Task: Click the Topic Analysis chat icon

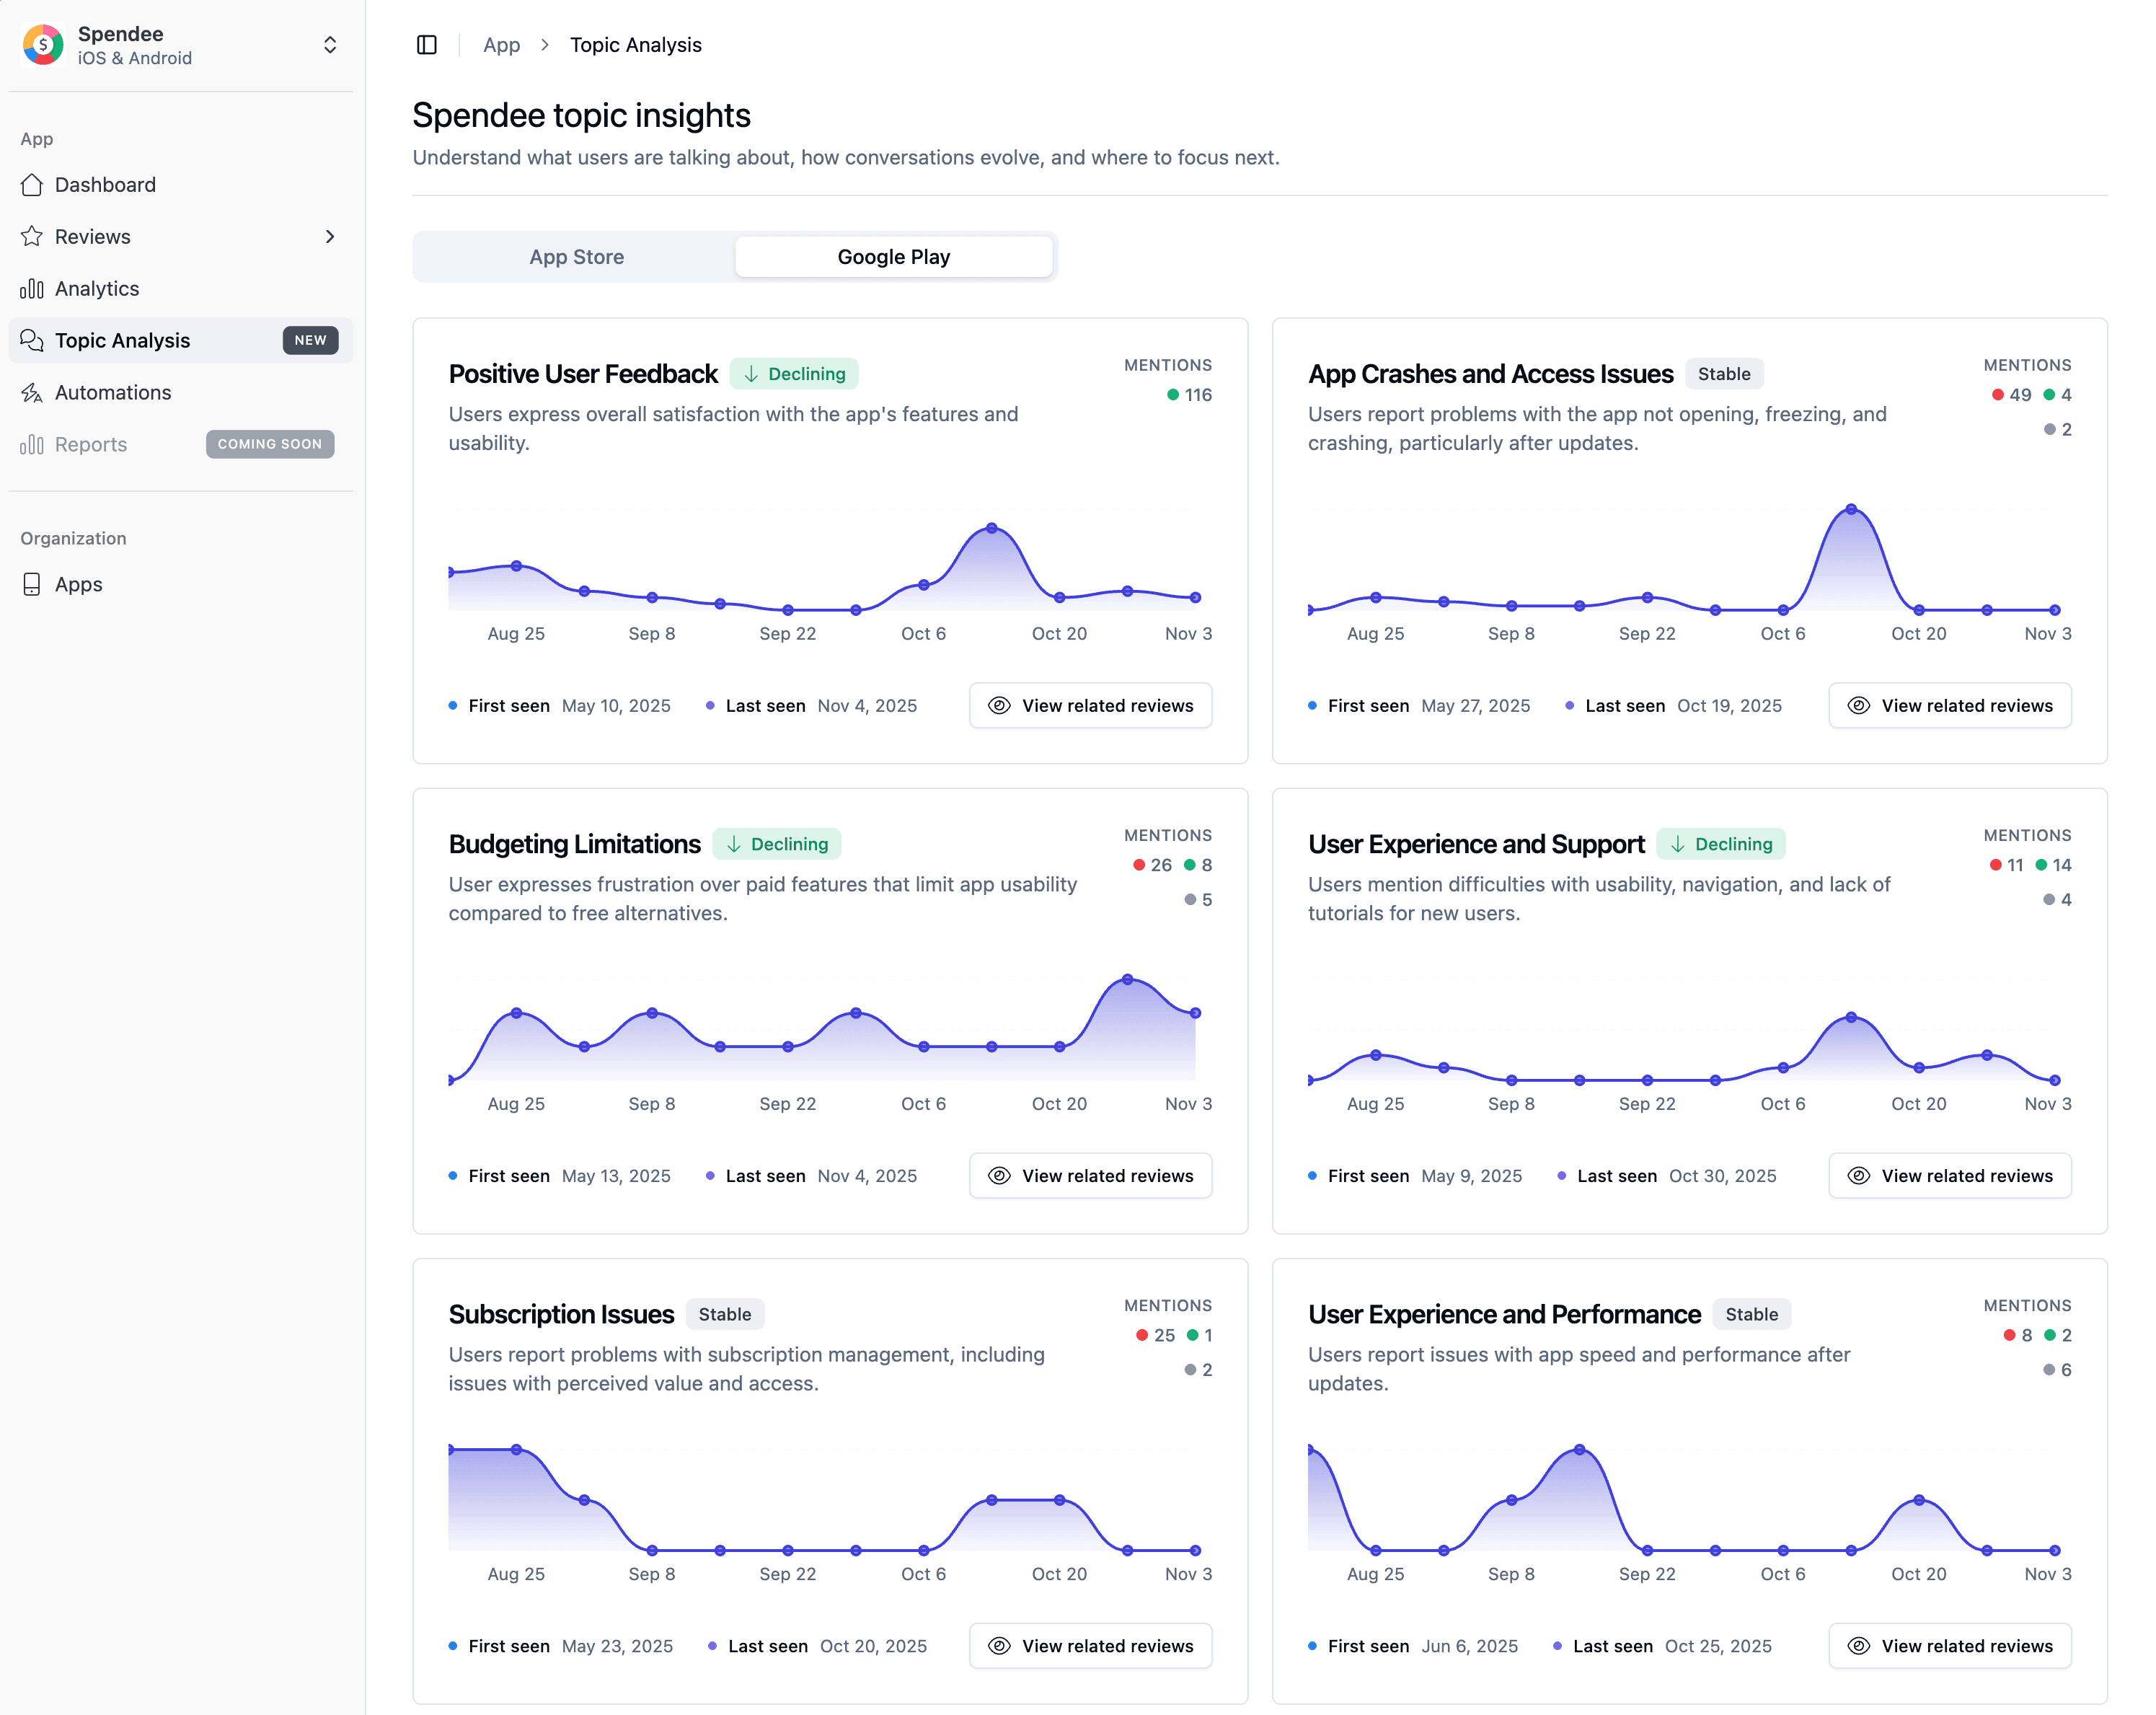Action: (x=32, y=341)
